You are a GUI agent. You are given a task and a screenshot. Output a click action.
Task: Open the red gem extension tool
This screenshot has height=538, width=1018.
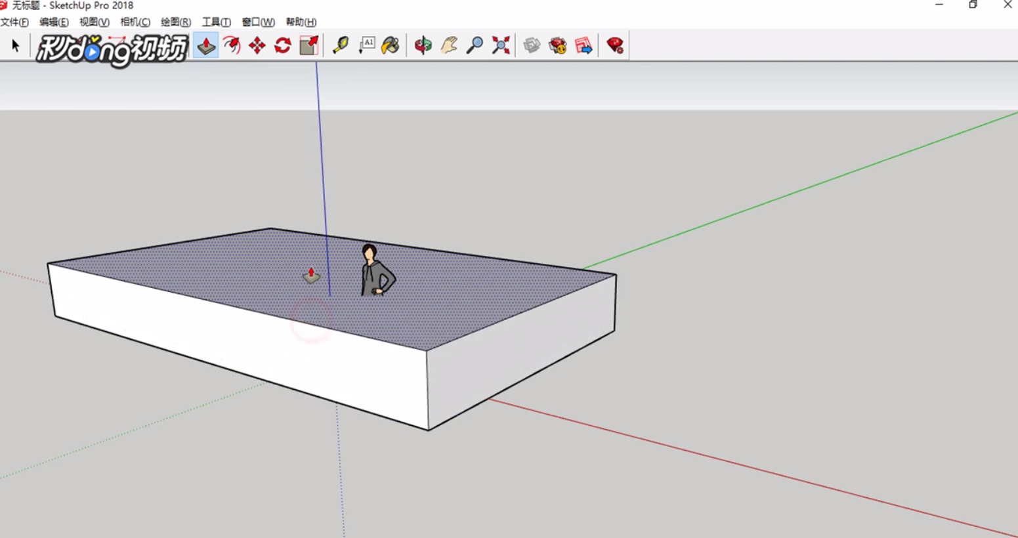(615, 45)
